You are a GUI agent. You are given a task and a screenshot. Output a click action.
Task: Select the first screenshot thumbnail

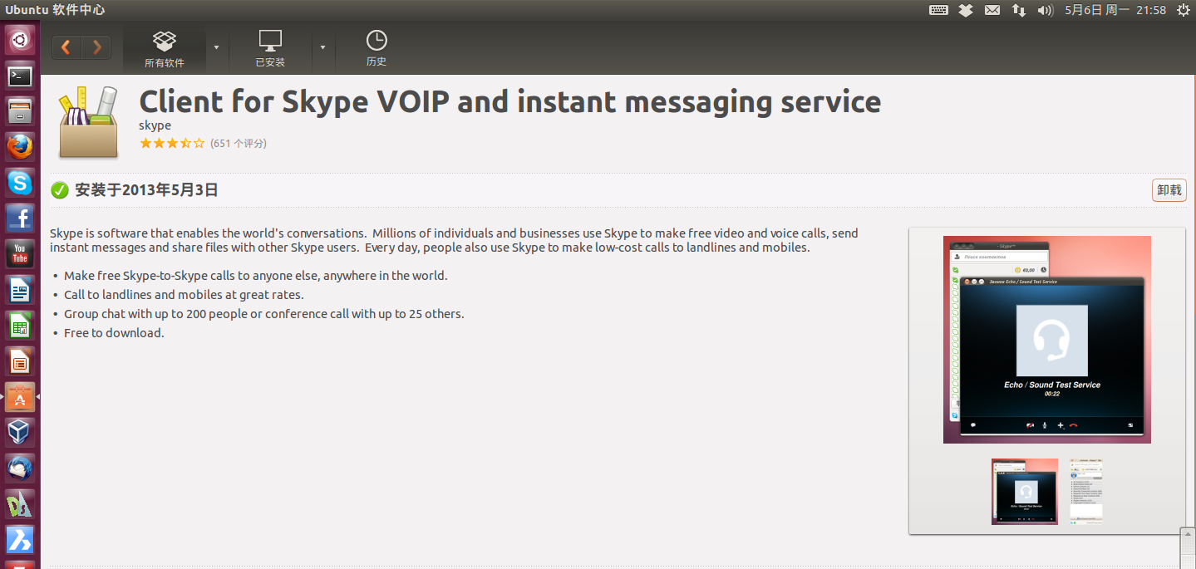(1025, 491)
